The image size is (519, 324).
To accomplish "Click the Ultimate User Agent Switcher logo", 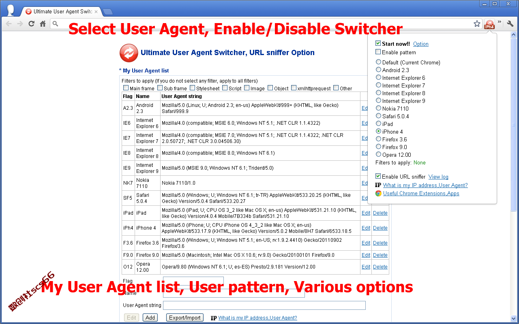I will coord(129,53).
